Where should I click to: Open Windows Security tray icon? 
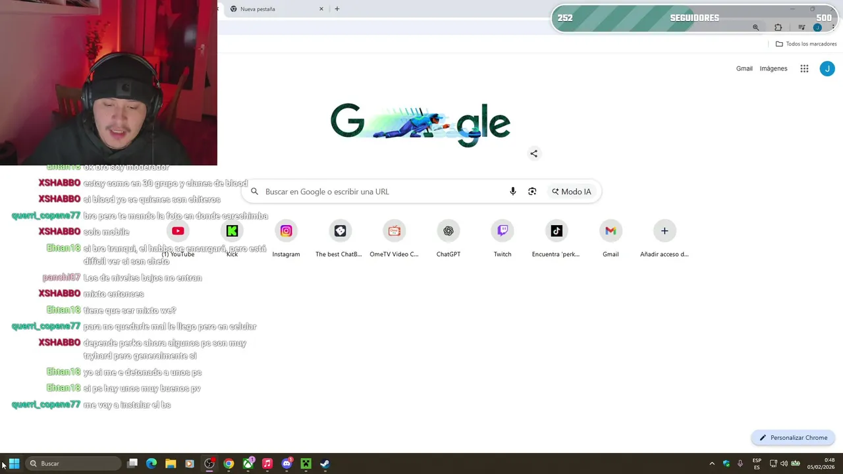(x=726, y=463)
